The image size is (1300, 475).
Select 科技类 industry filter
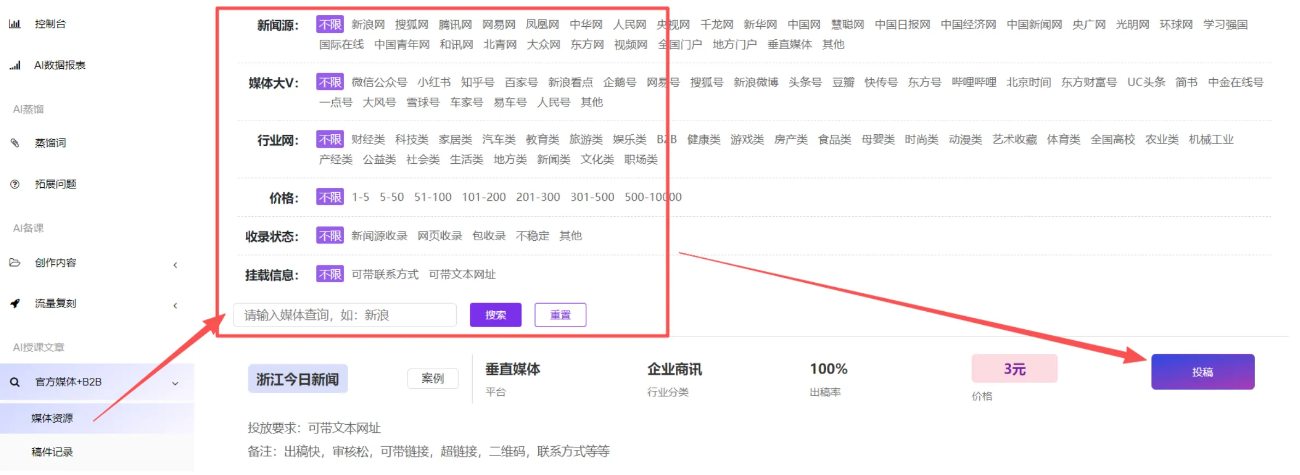pyautogui.click(x=411, y=140)
